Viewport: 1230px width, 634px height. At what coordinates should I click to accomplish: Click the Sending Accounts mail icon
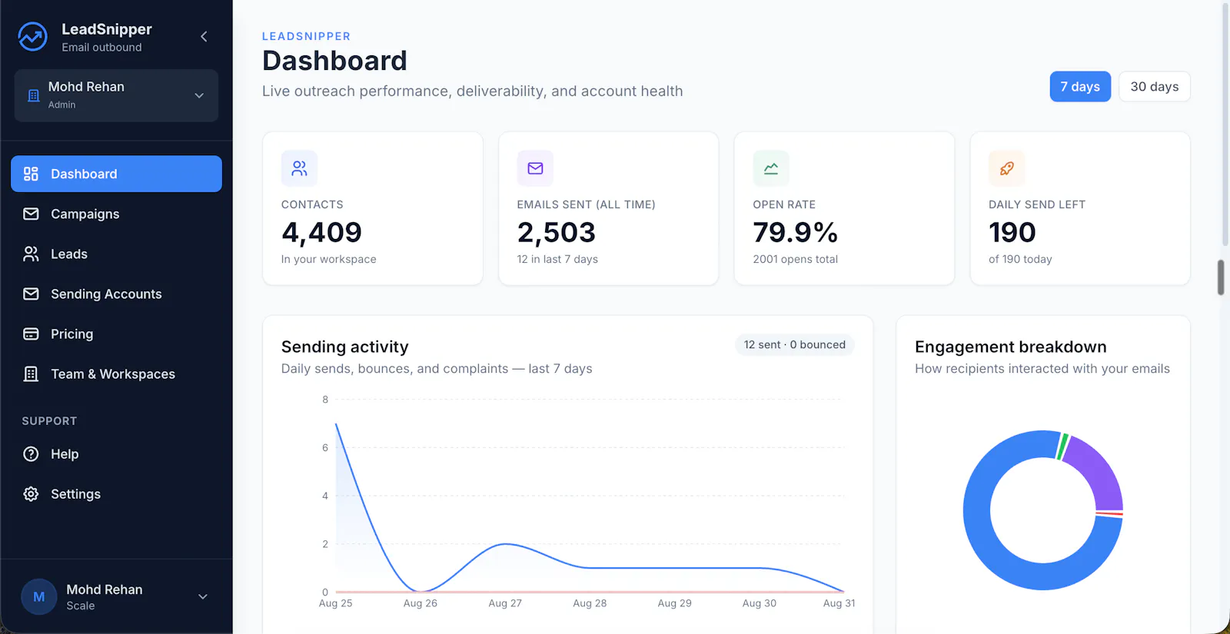31,294
